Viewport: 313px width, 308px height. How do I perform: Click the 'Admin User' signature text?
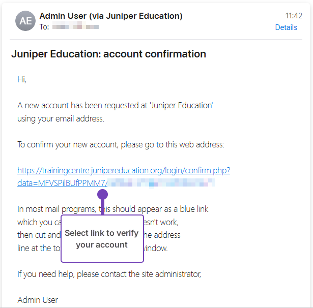point(38,300)
